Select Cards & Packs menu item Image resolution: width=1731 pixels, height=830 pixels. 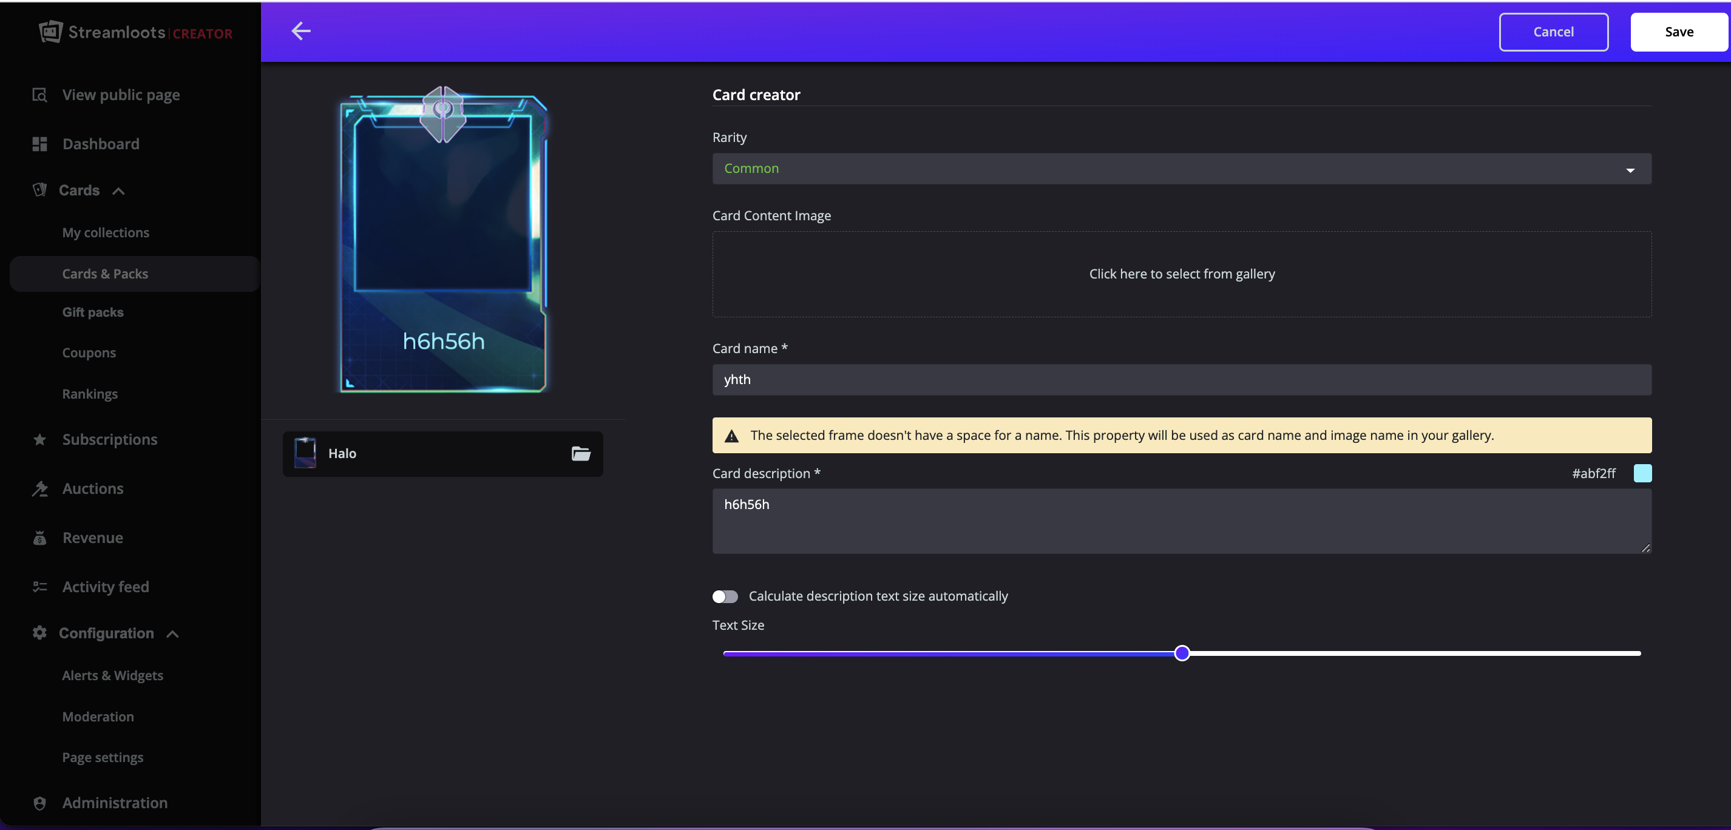click(134, 273)
